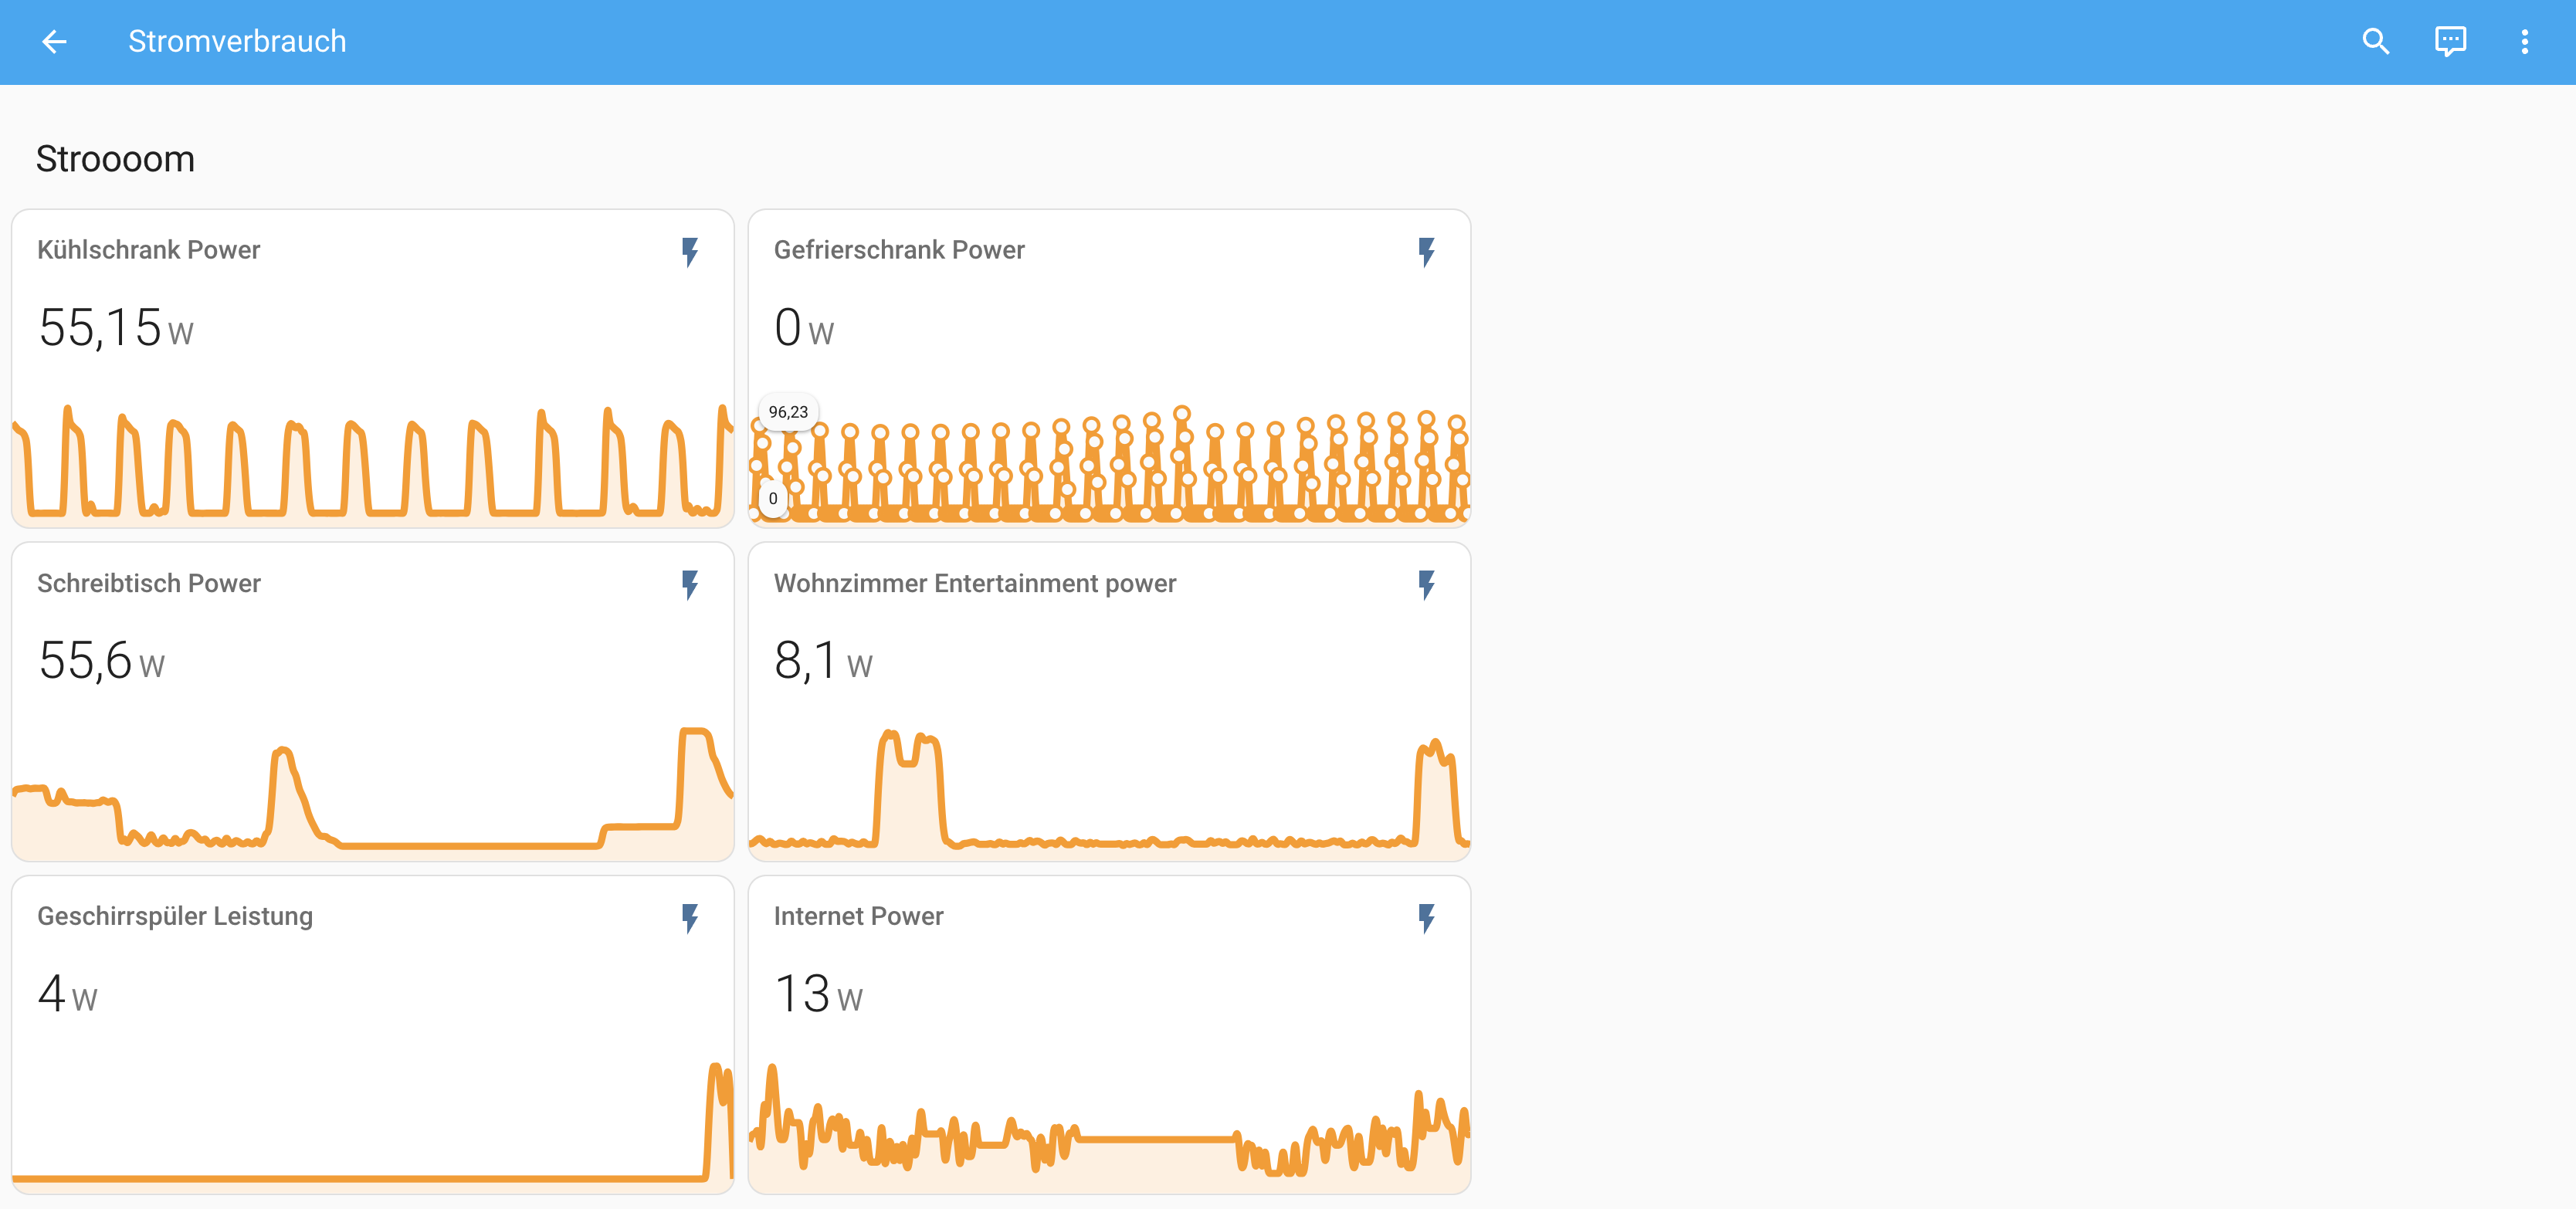Click the 96,23 tooltip marker on Gefrierschrank graph
The width and height of the screenshot is (2576, 1209).
tap(789, 411)
